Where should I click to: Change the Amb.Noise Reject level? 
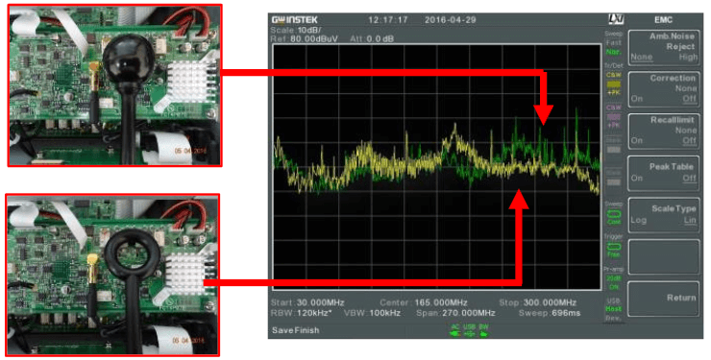click(x=663, y=47)
